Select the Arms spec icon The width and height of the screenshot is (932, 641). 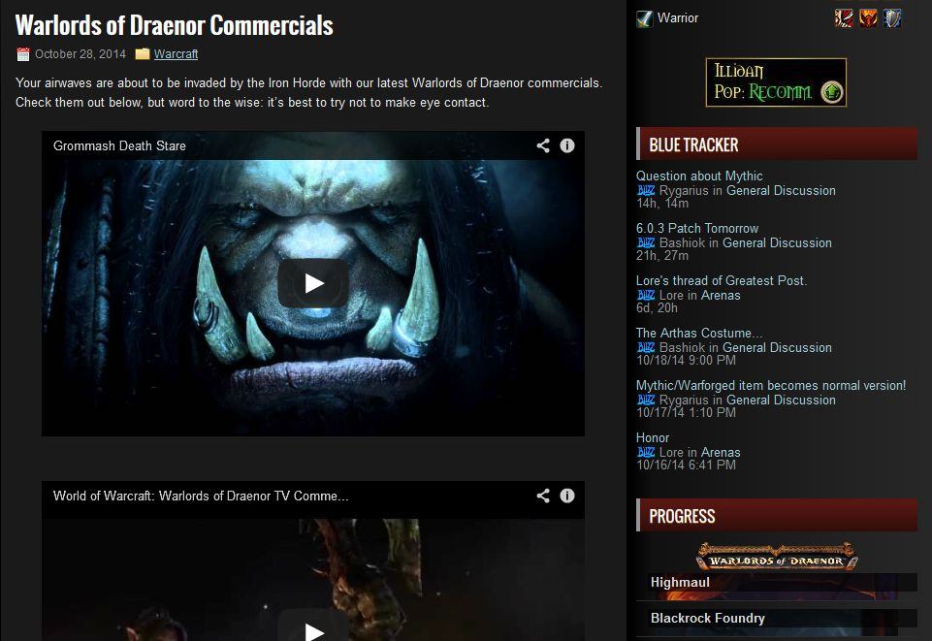(843, 17)
